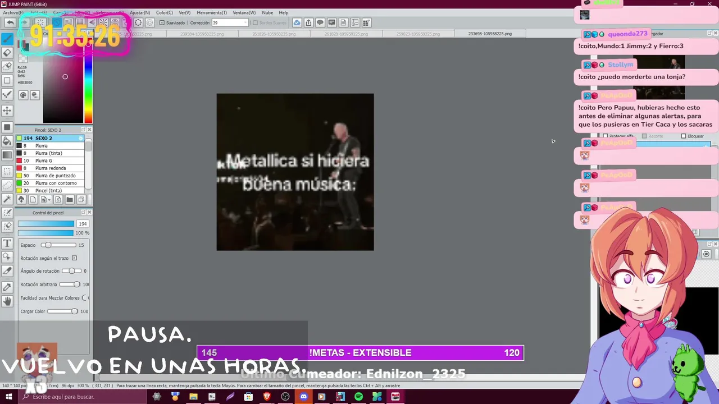This screenshot has width=719, height=404.
Task: Toggle the Bordes Suaves checkbox
Action: (x=255, y=23)
